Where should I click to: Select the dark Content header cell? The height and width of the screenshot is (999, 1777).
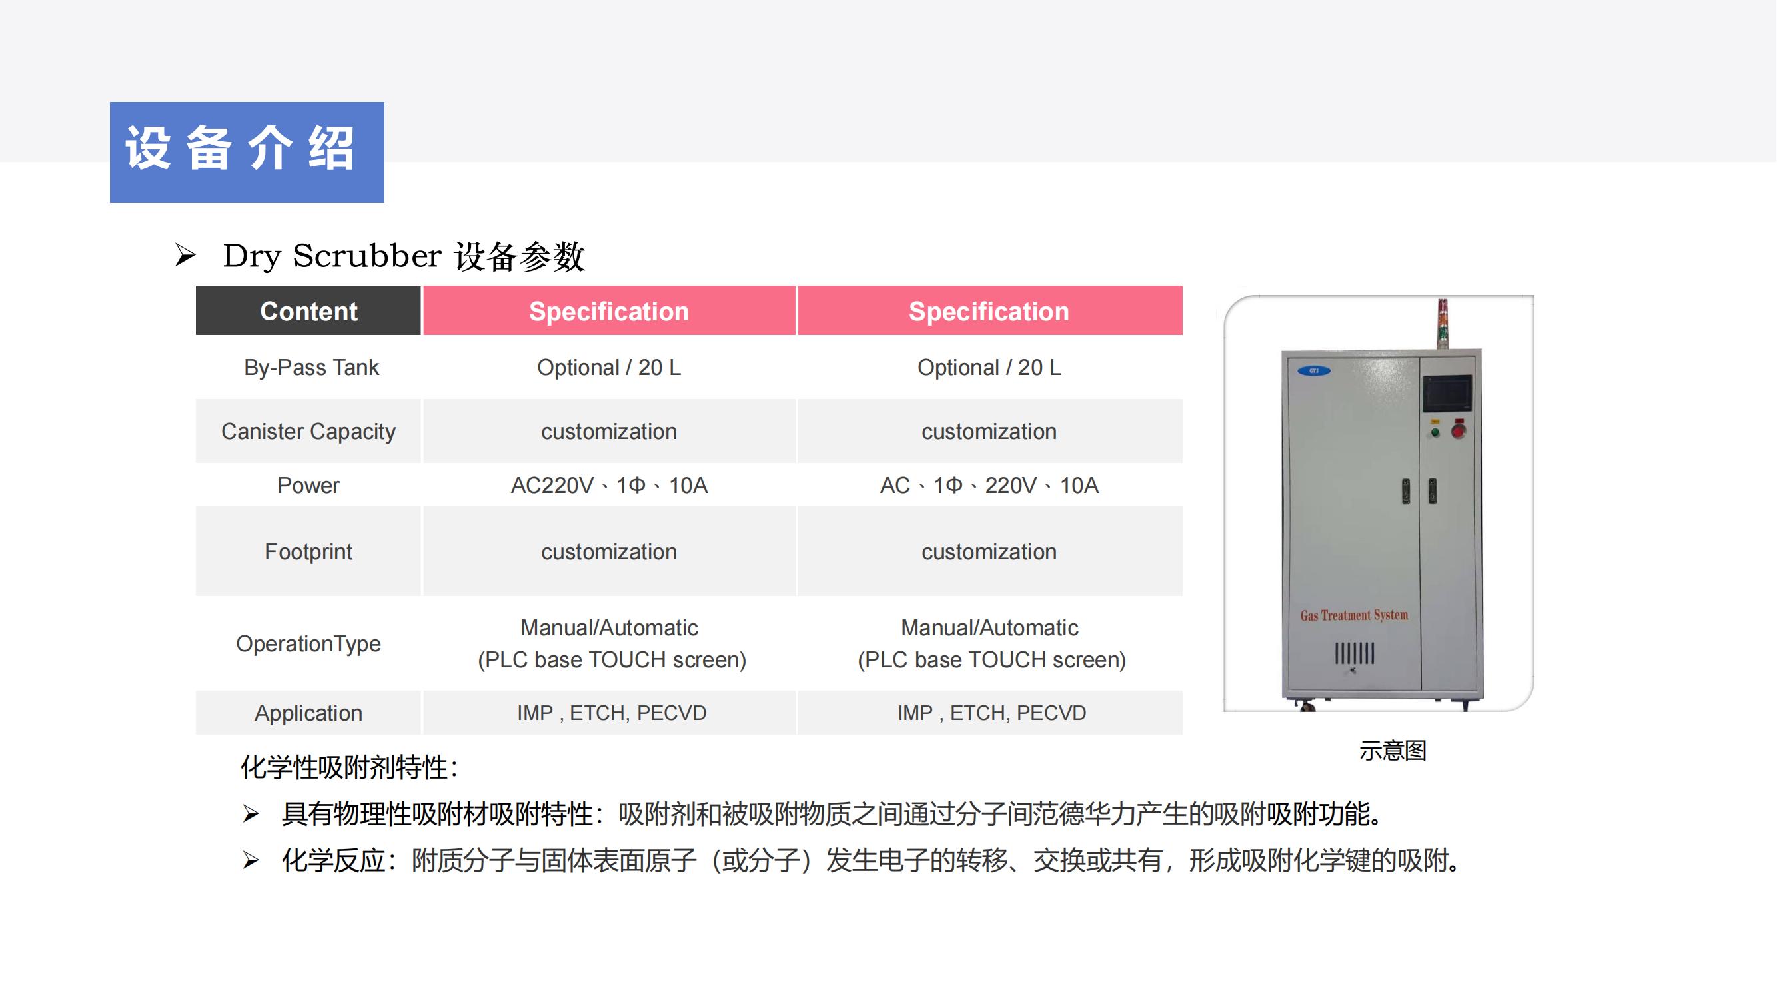point(308,311)
